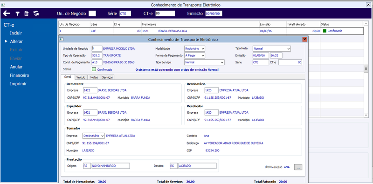
Task: Click the ellipsis button beside Último acesso
Action: tap(298, 167)
